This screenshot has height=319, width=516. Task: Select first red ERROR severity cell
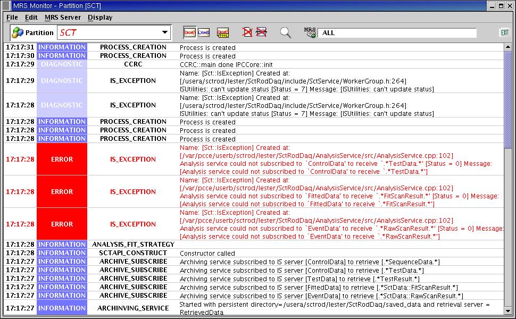point(62,159)
